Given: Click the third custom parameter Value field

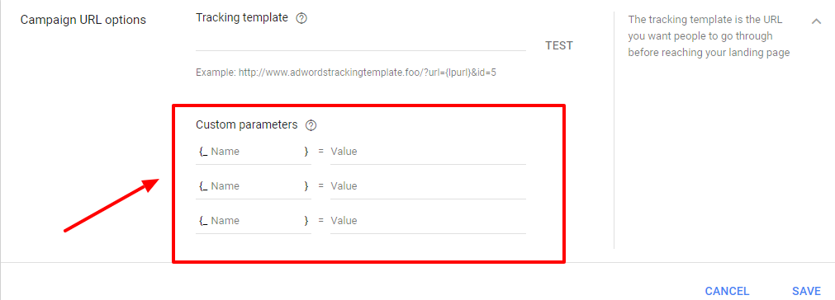Looking at the screenshot, I should [428, 220].
